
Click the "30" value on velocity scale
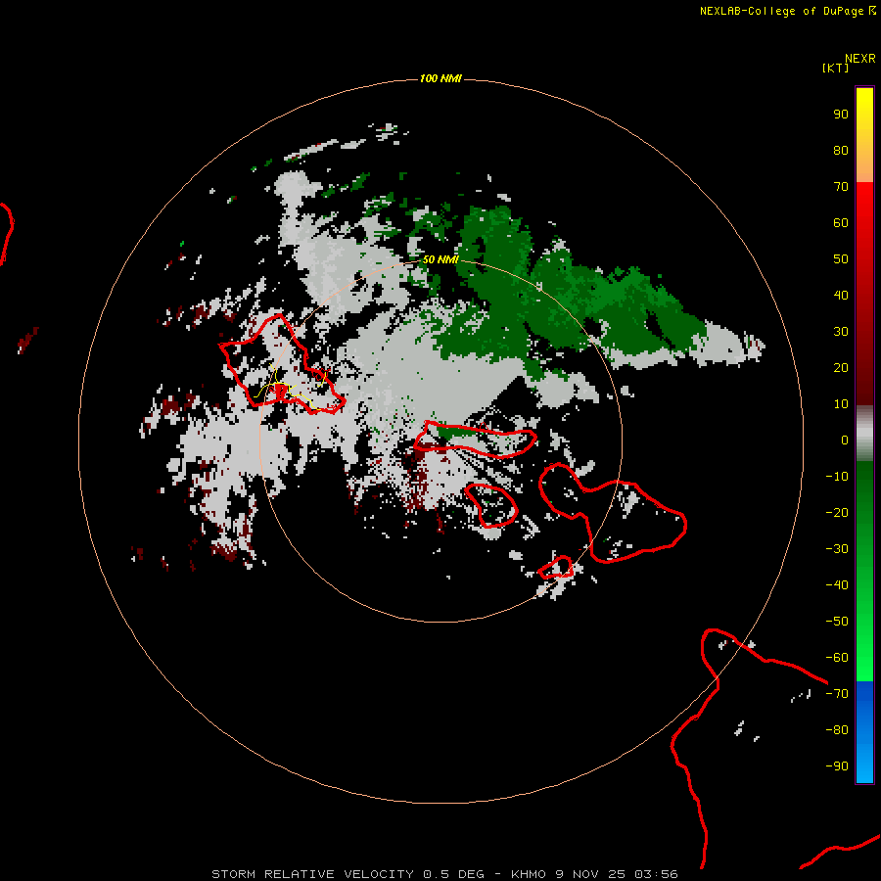(x=841, y=332)
